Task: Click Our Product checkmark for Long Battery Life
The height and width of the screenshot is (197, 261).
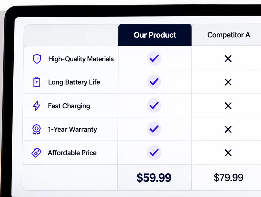Action: coord(154,82)
